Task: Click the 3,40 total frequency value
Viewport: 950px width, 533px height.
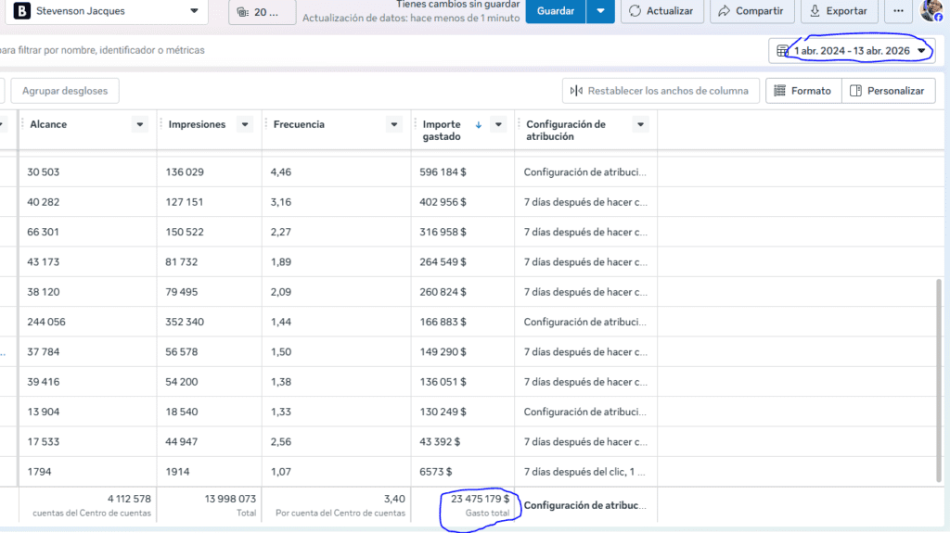Action: (x=394, y=499)
